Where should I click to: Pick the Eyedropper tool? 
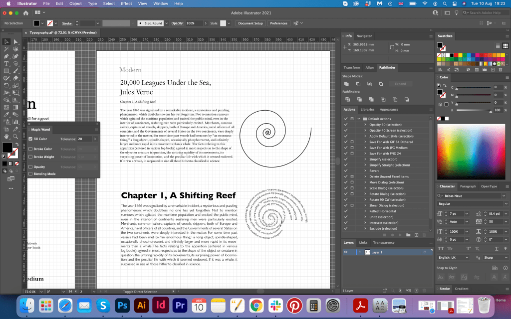pyautogui.click(x=6, y=114)
